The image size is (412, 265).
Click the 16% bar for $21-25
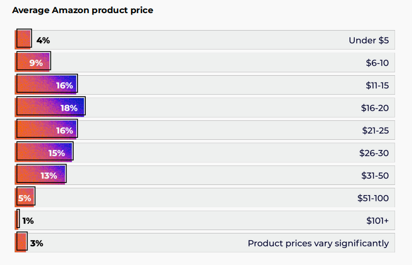click(x=46, y=130)
